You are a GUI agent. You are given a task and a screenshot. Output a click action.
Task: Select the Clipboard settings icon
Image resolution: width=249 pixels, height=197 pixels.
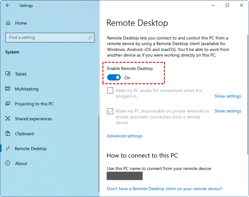(x=7, y=134)
